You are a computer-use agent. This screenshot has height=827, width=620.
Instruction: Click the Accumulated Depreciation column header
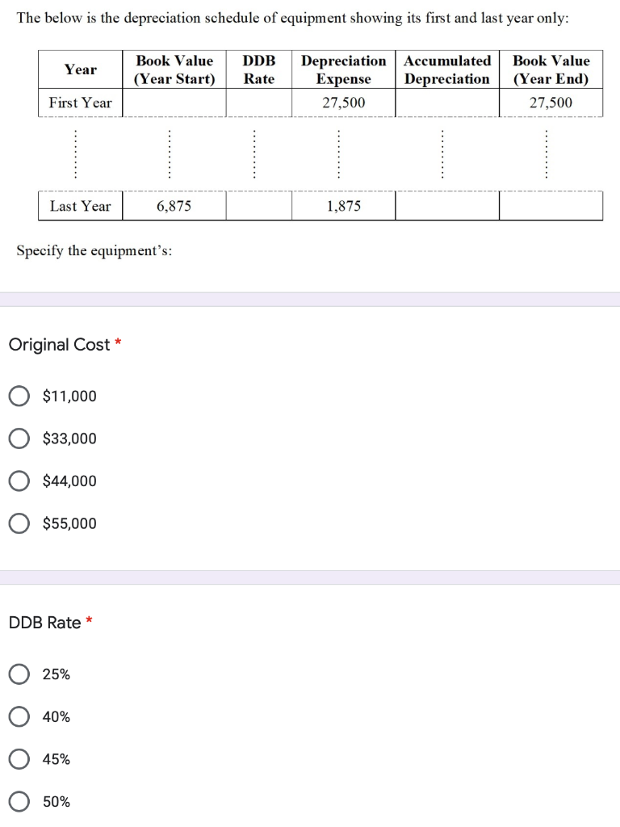[447, 69]
